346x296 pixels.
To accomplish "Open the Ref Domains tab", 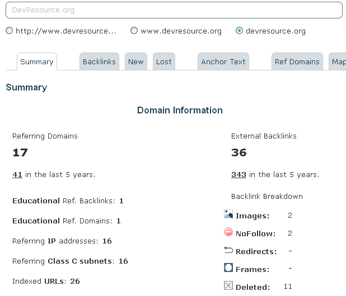I will click(297, 61).
